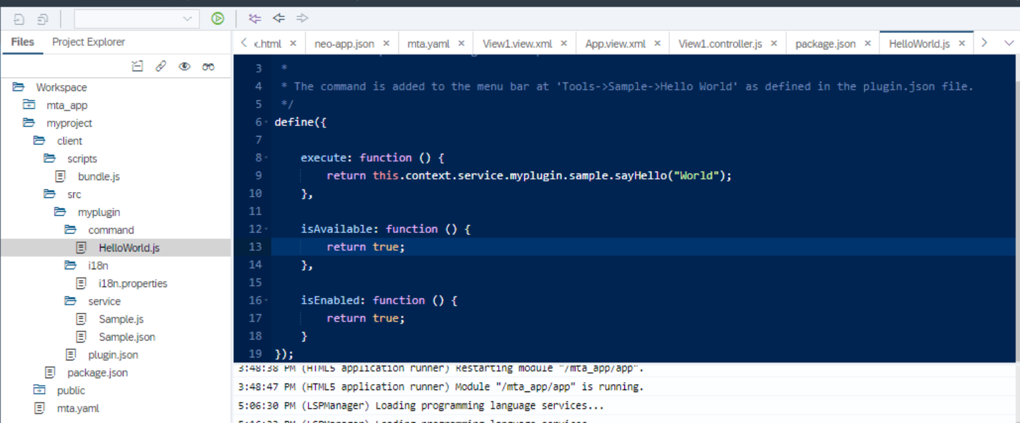Click the Collapse All icon in Files pane
This screenshot has width=1020, height=423.
(137, 66)
